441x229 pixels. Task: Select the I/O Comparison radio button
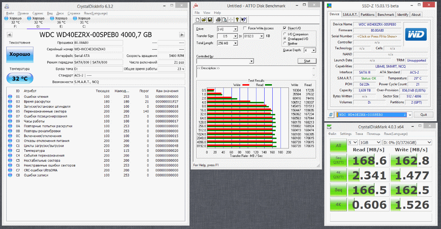(x=285, y=34)
